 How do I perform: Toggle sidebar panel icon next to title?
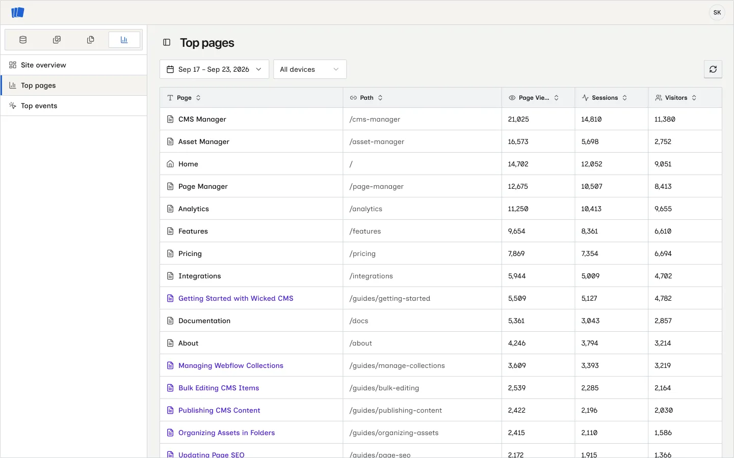coord(167,42)
